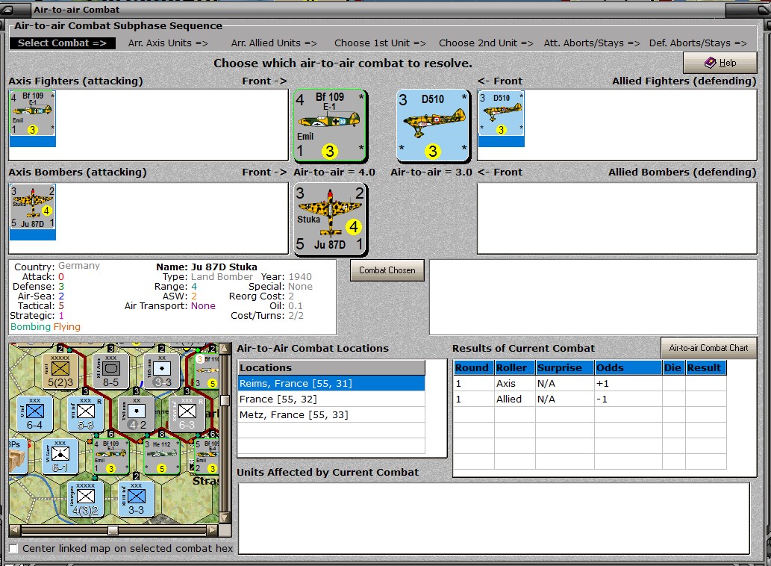Click the map vertical scrollbar up arrow
771x566 pixels.
[x=225, y=349]
